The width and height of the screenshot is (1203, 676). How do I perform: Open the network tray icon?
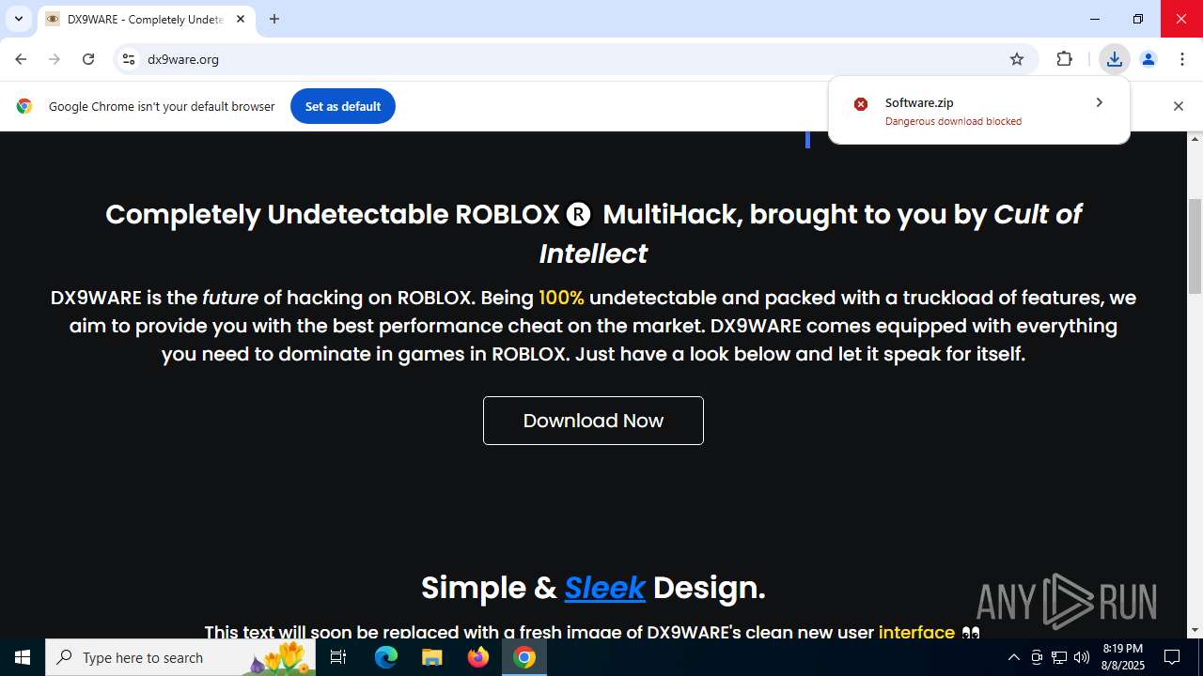click(x=1059, y=657)
